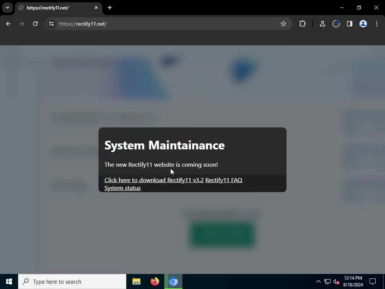Open File Explorer from the taskbar

[136, 281]
